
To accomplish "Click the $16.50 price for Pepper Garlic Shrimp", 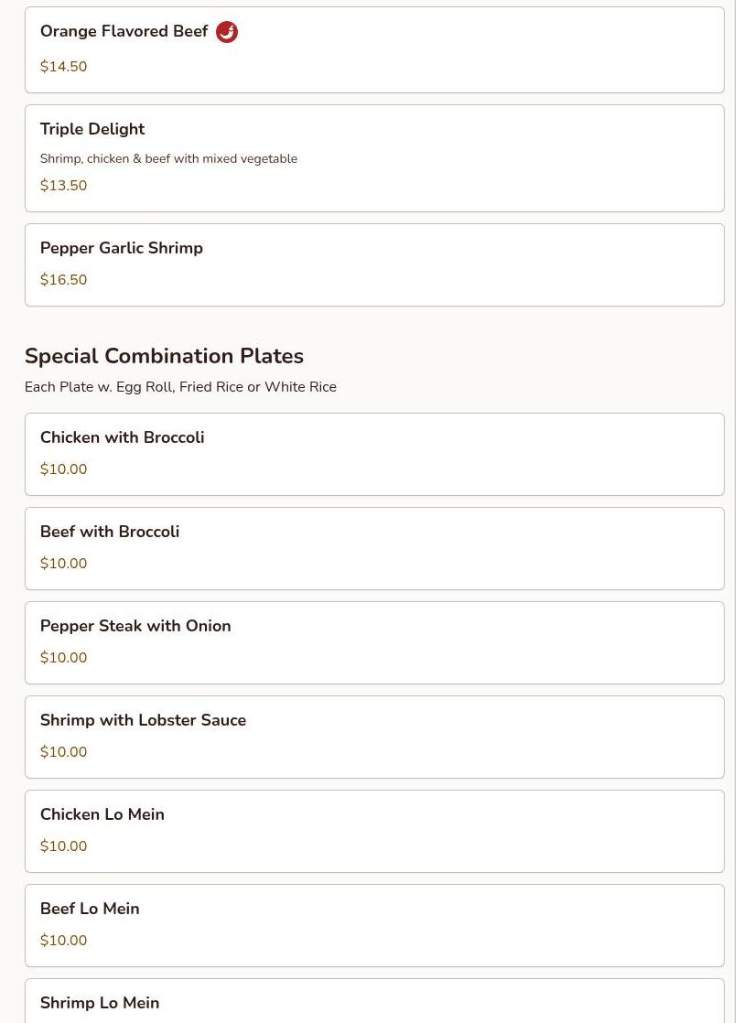I will click(63, 280).
